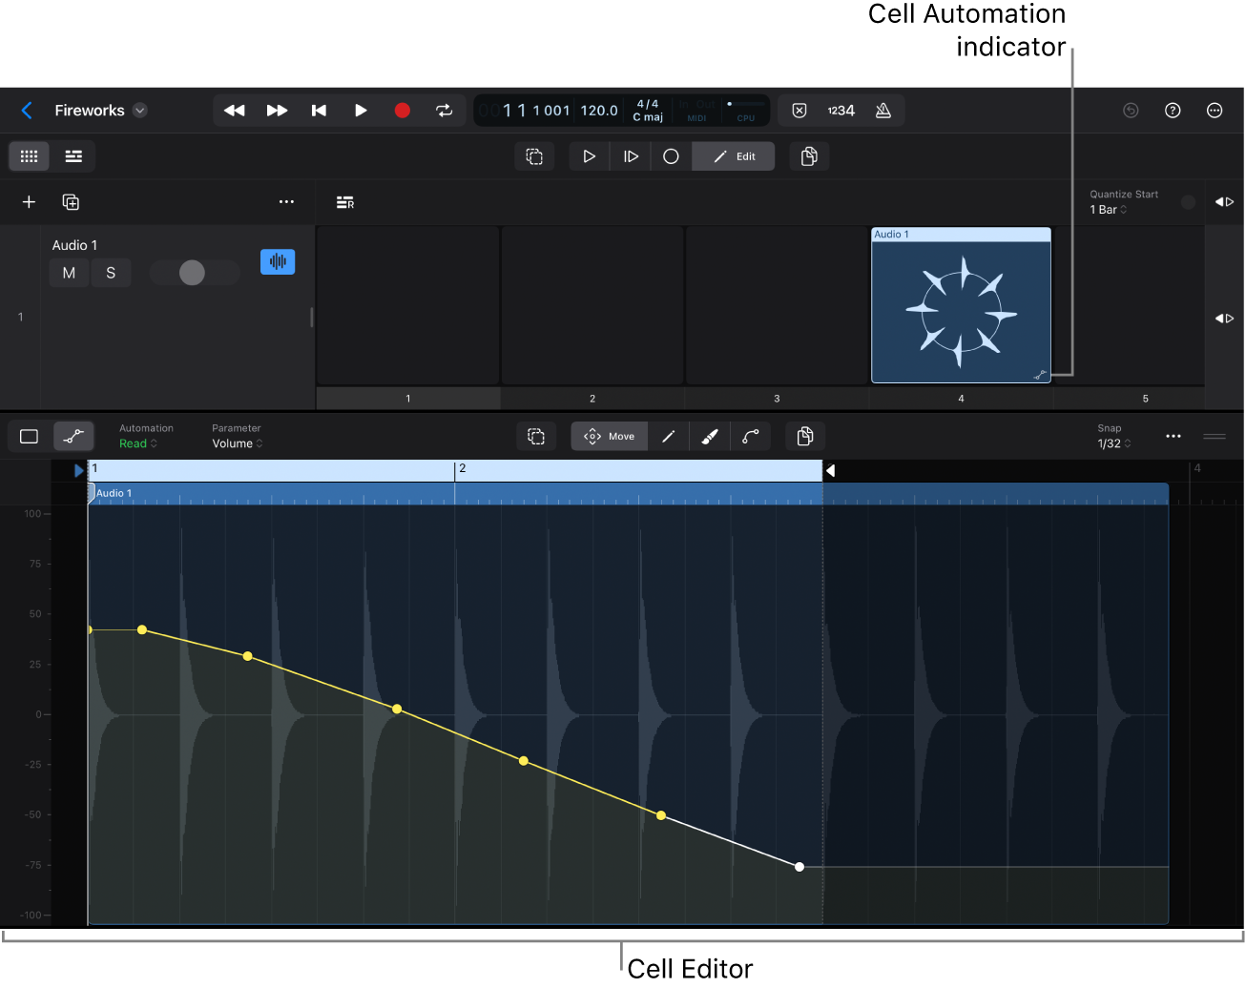This screenshot has width=1246, height=988.
Task: Activate the Marquee selection tool
Action: 536,436
